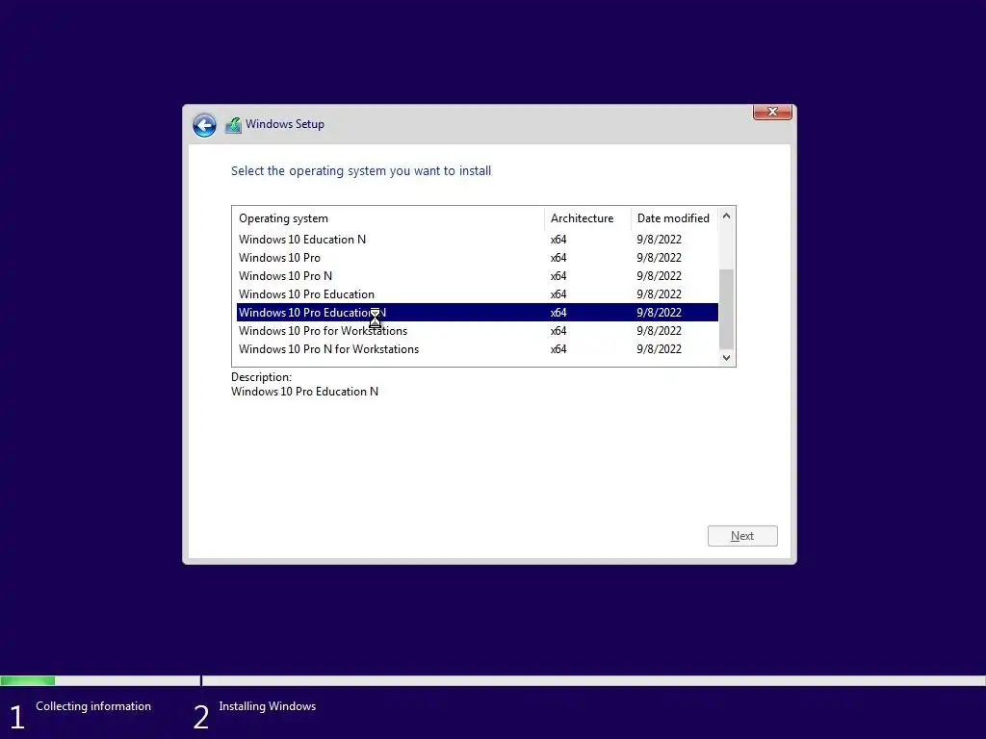Image resolution: width=986 pixels, height=739 pixels.
Task: Select Windows 10 Pro Education row
Action: [478, 294]
